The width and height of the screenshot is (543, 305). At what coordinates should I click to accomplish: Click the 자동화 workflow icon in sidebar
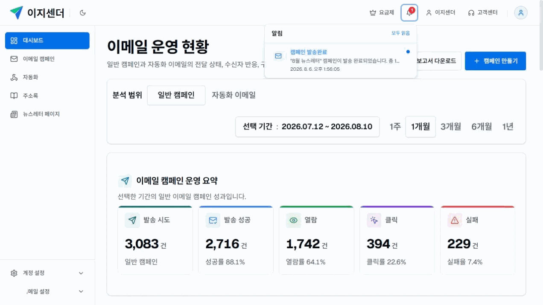click(14, 77)
